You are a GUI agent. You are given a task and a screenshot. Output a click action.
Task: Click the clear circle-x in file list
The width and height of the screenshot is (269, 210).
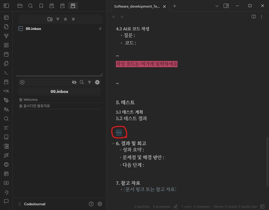click(x=22, y=82)
